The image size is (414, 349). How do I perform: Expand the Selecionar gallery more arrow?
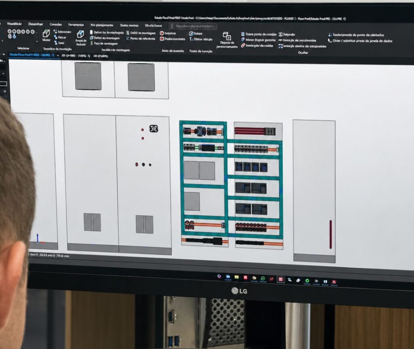(37, 41)
